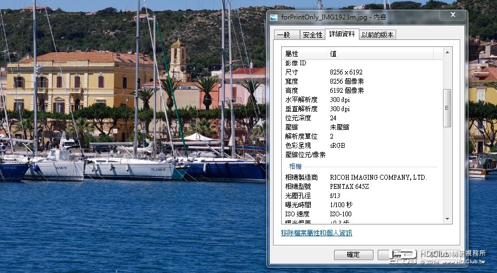
Task: Close the properties dialog with X button
Action: (453, 15)
